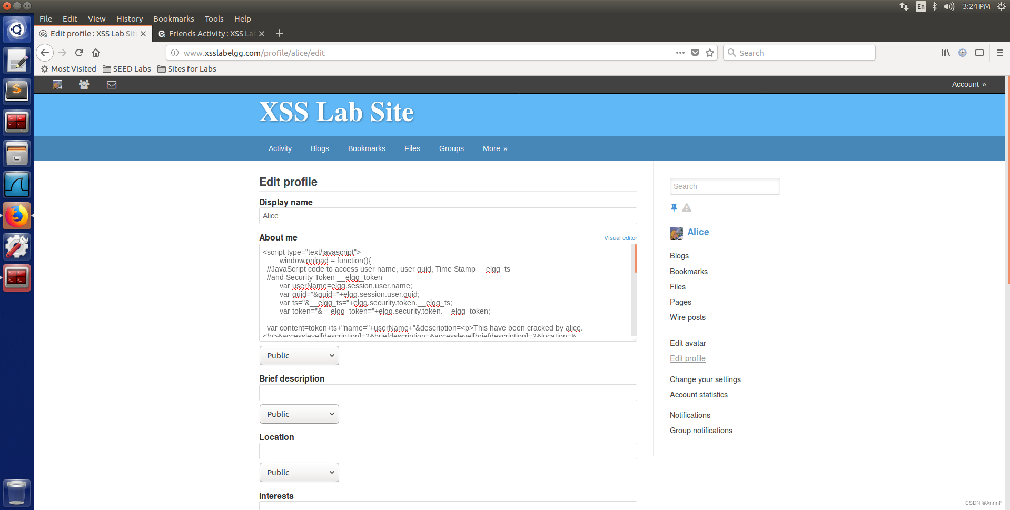Open the Ubuntu dash search

[x=17, y=29]
